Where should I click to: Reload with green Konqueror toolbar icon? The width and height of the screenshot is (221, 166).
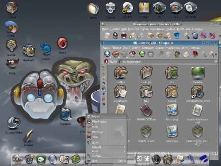click(142, 54)
